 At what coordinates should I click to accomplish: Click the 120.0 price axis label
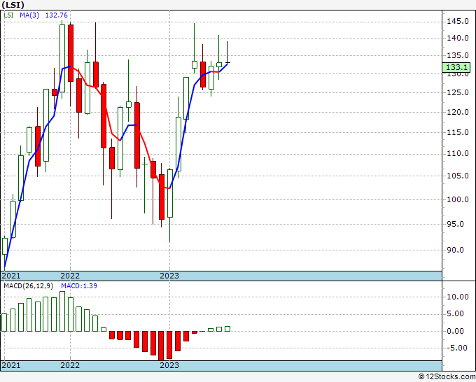tap(458, 112)
